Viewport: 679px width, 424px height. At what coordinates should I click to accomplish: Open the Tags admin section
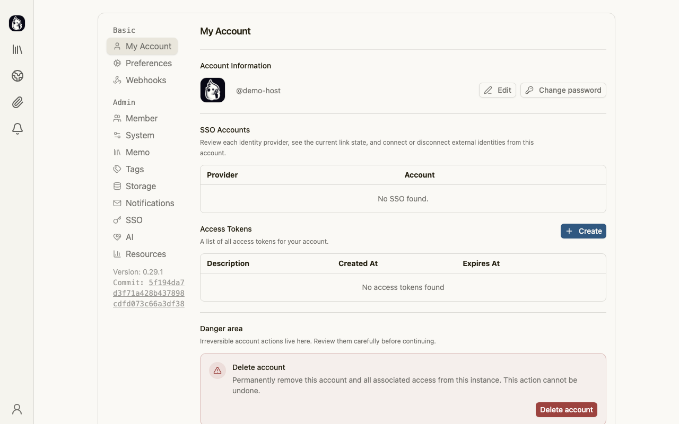(128, 169)
